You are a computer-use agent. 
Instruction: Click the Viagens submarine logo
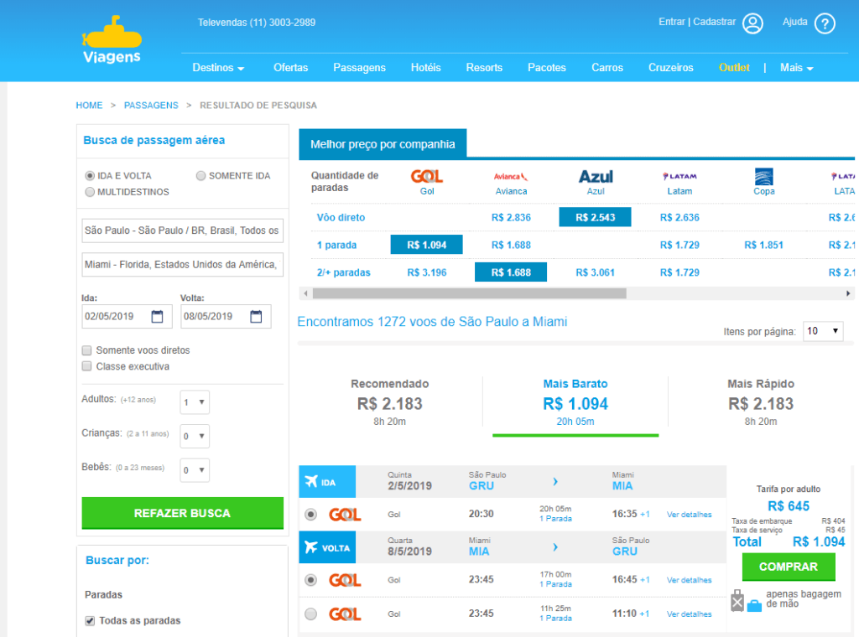(x=112, y=39)
